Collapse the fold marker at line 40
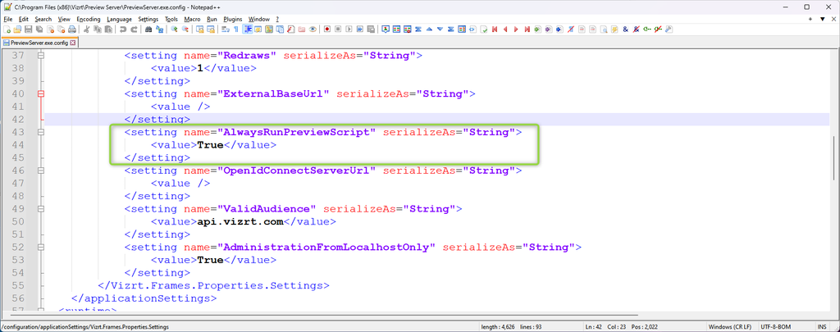 pos(40,94)
